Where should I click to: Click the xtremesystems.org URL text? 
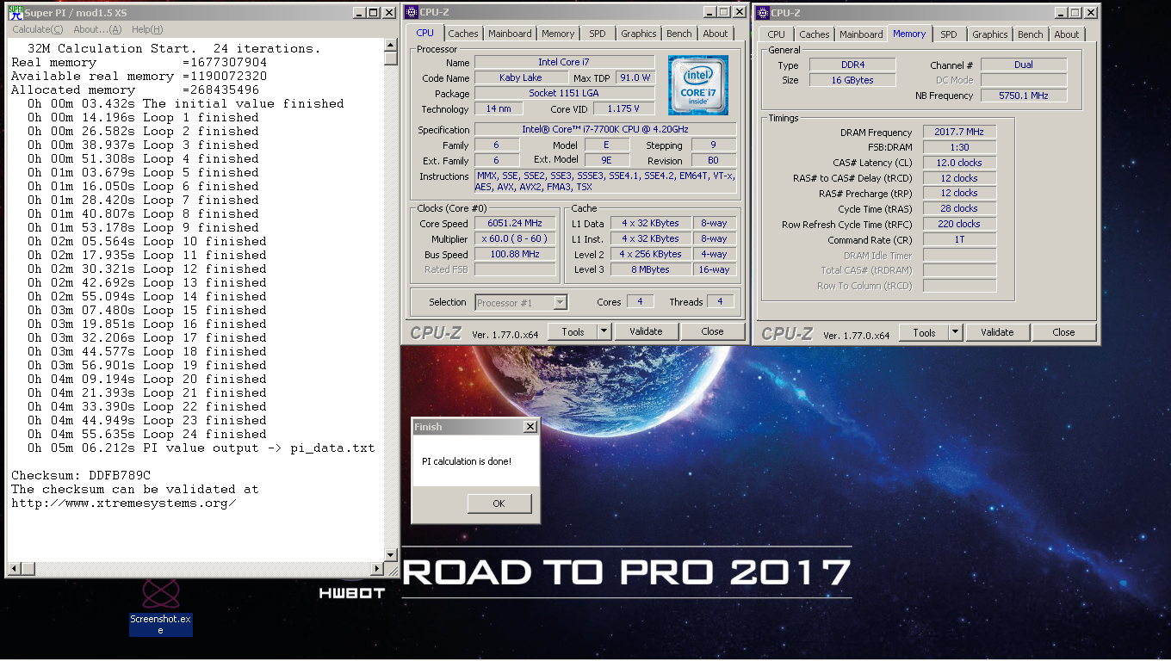pyautogui.click(x=124, y=503)
